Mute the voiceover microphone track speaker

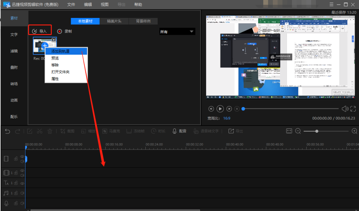22,203
